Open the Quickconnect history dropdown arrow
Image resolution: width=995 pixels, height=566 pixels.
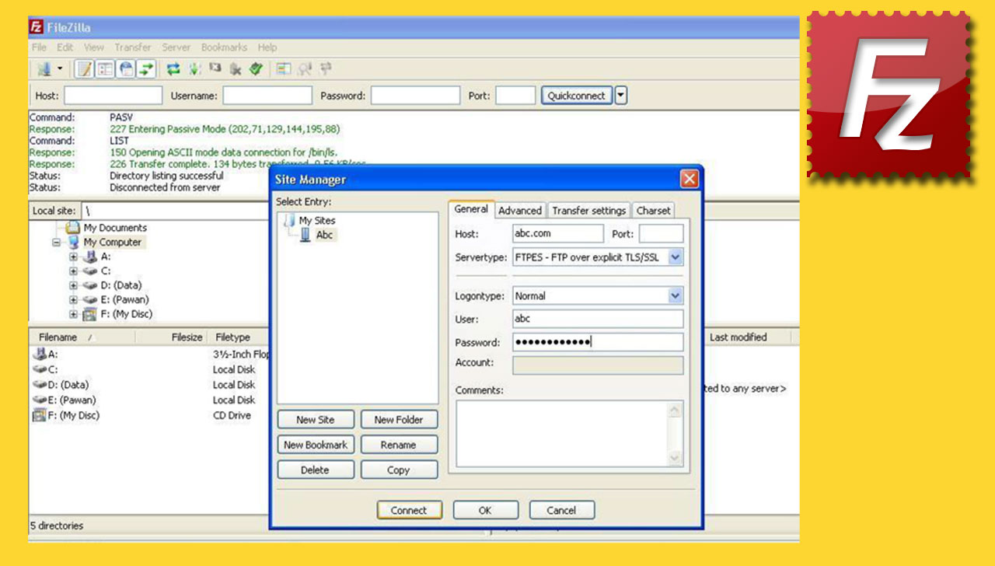(620, 96)
